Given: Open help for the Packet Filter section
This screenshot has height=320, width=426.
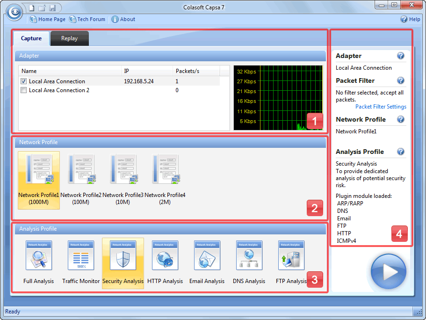Looking at the screenshot, I should point(400,80).
